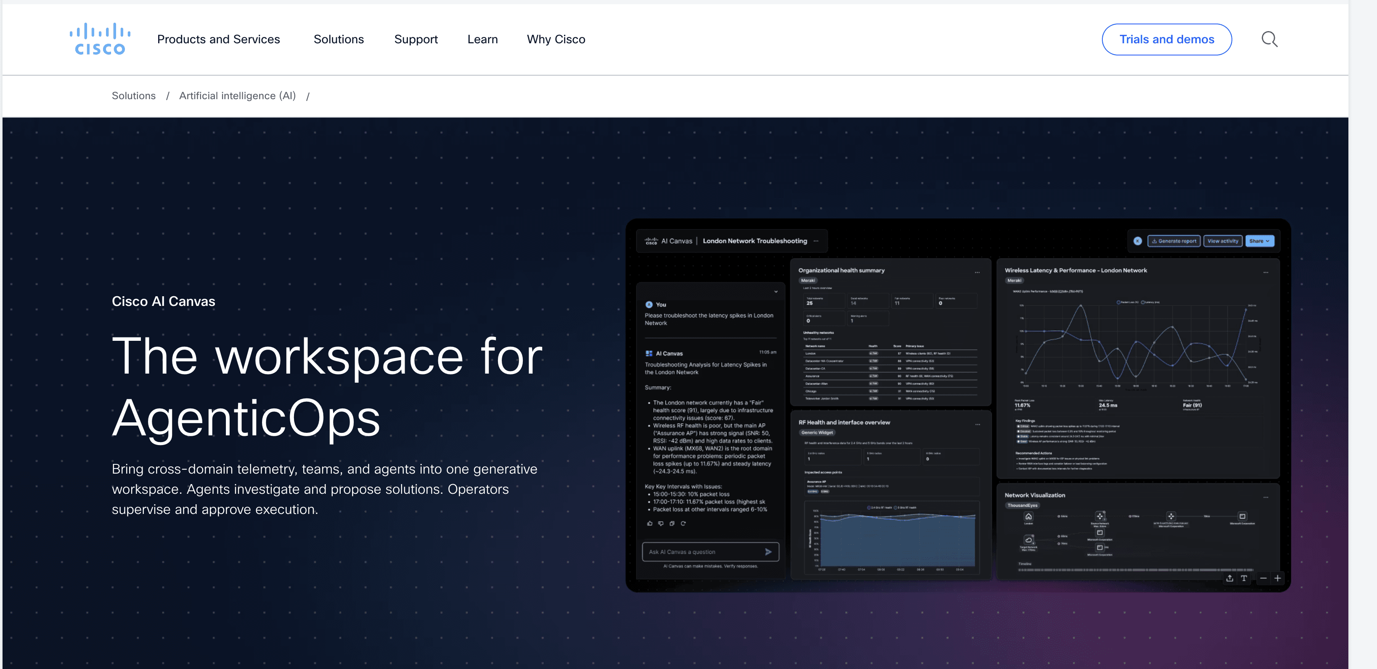Zoom in using the plus icon
The height and width of the screenshot is (669, 1377).
pyautogui.click(x=1278, y=578)
